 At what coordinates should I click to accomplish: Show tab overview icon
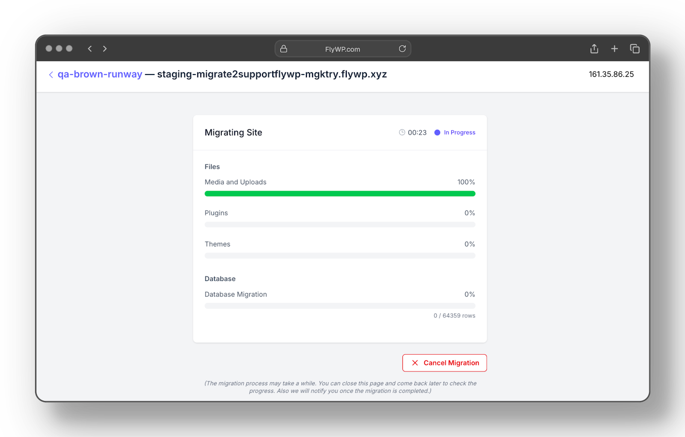click(634, 49)
